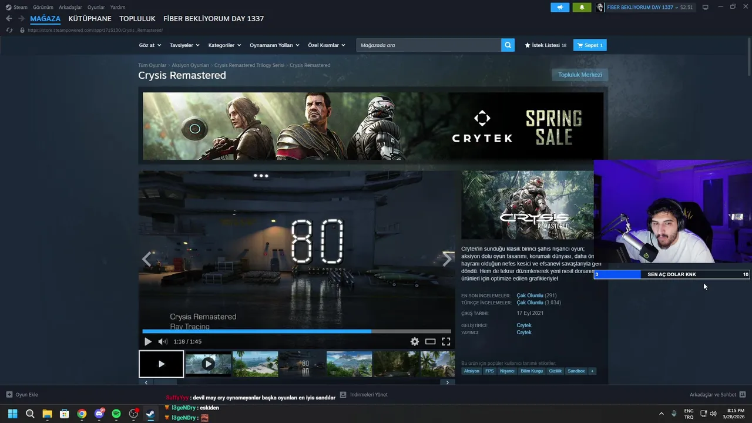The width and height of the screenshot is (752, 423).
Task: Click the profile avatar at top right
Action: click(600, 7)
